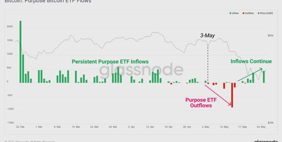This screenshot has width=282, height=142.
Task: Select the 22. Feb date on x-axis
Action: coord(20,127)
